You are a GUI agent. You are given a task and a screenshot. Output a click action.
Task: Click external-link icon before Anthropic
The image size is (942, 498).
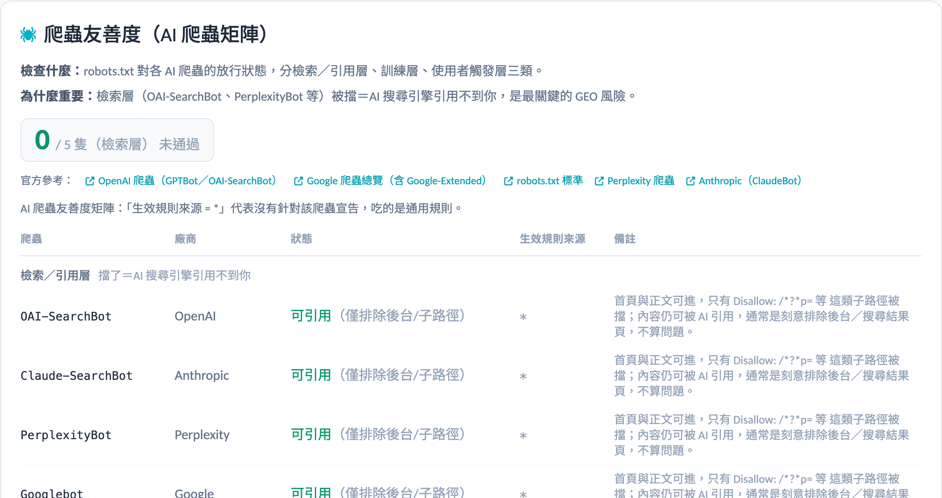[690, 181]
